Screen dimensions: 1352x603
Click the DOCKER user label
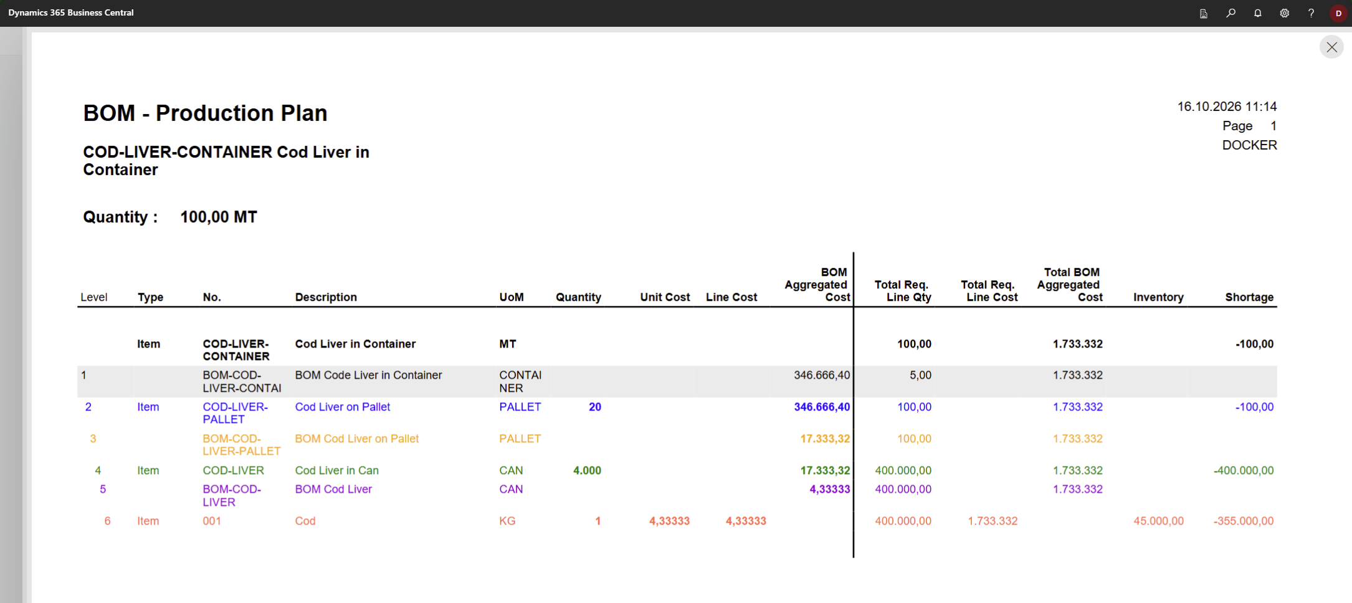[x=1249, y=145]
